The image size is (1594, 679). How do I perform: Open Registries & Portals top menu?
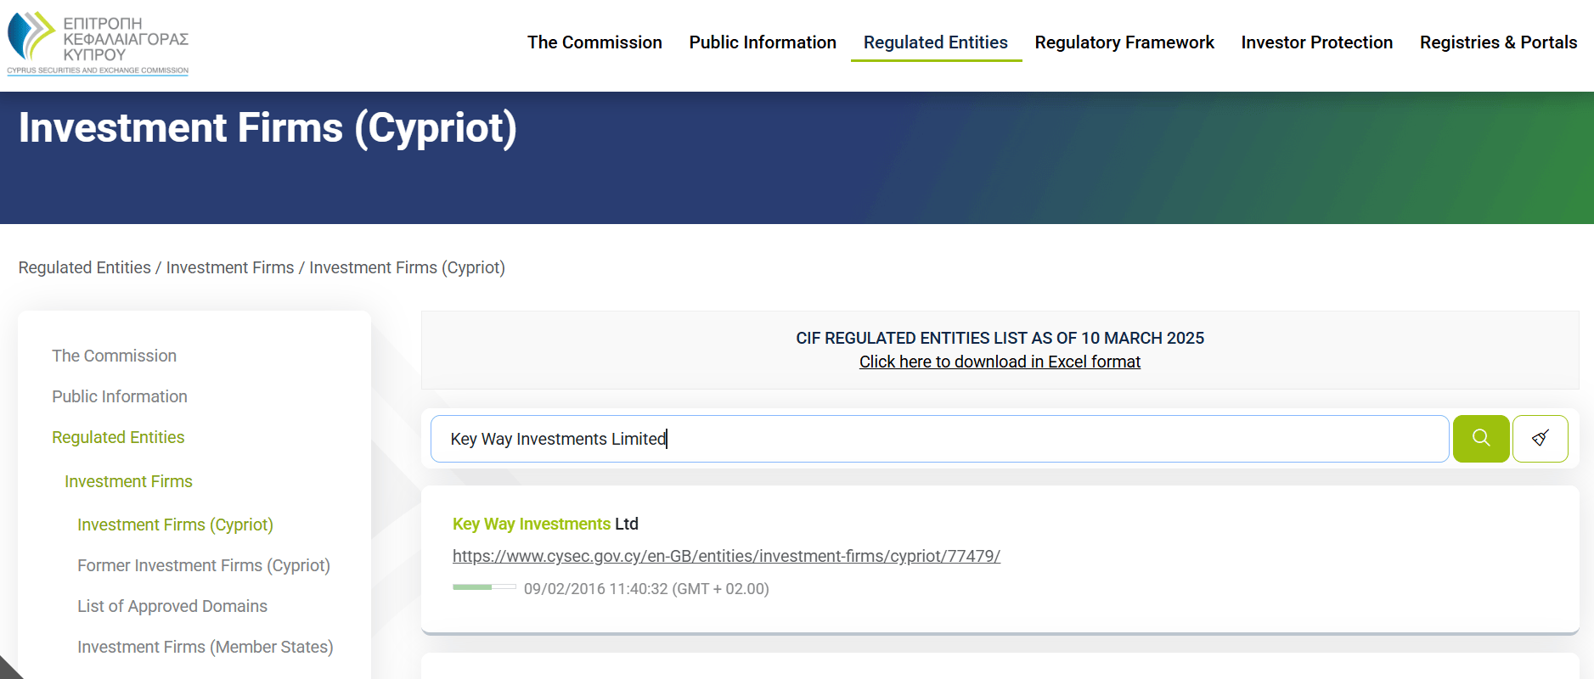tap(1499, 42)
